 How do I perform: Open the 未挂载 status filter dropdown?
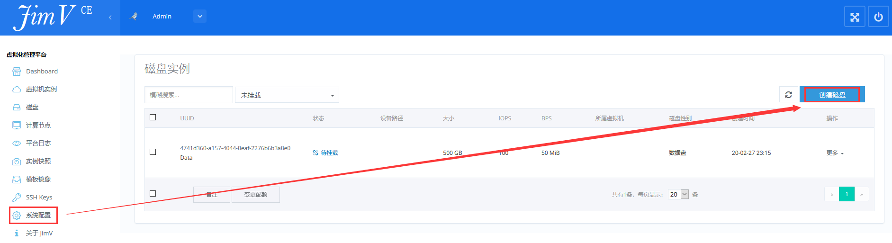287,95
